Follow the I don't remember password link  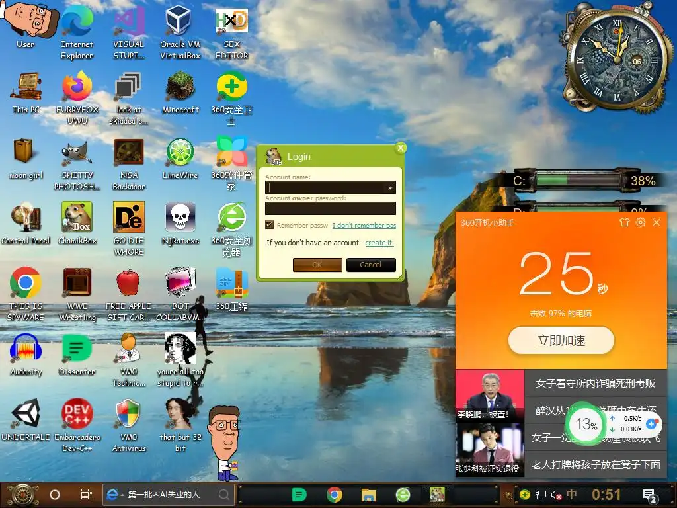tap(364, 225)
